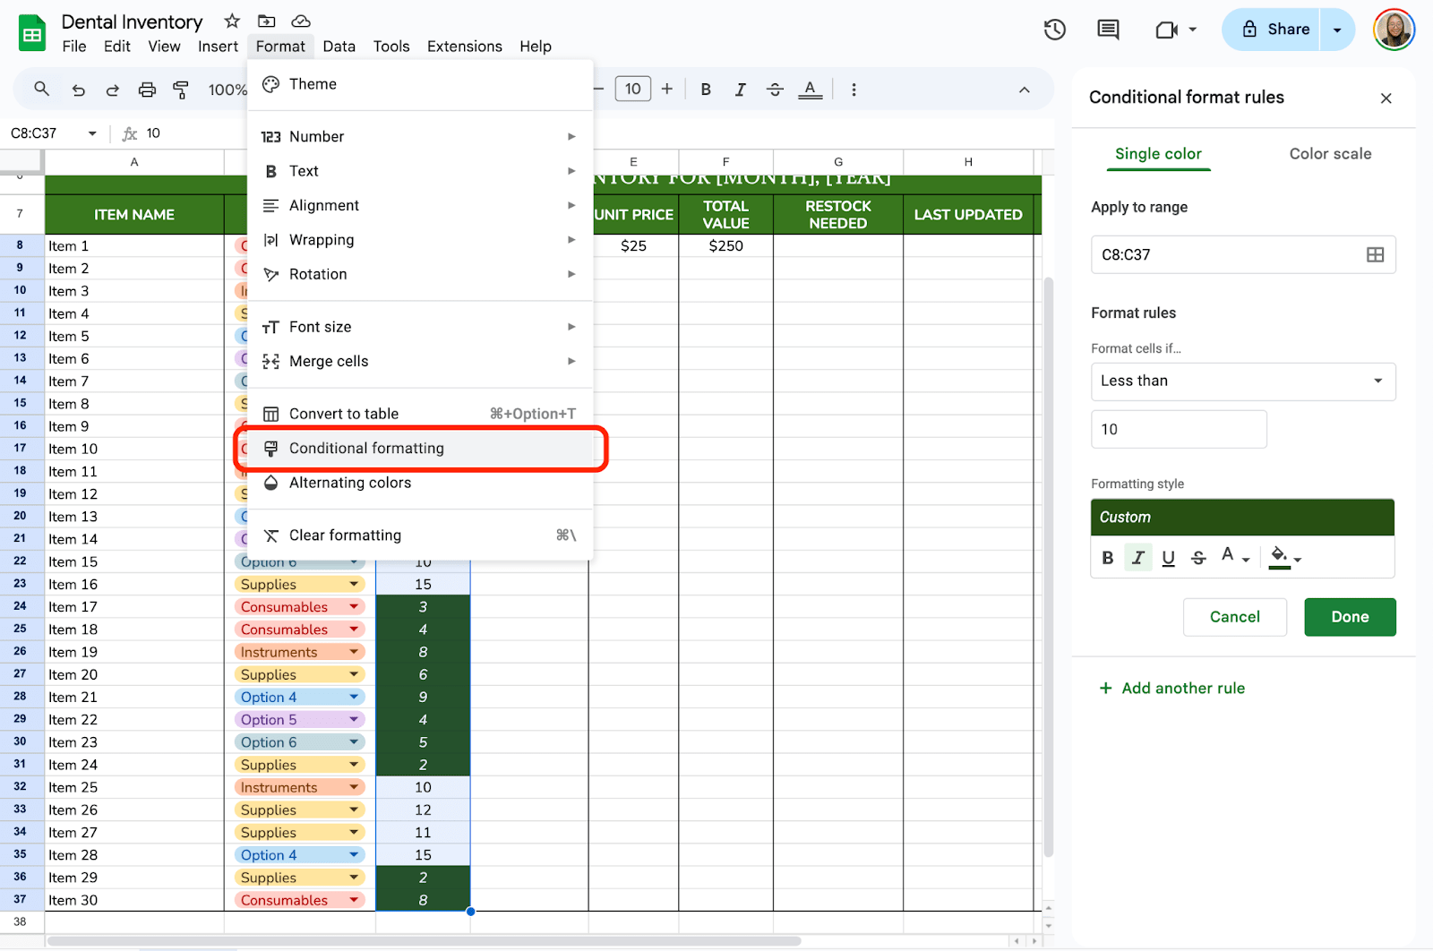The width and height of the screenshot is (1433, 951).
Task: Open the text color picker in toolbar
Action: point(810,89)
